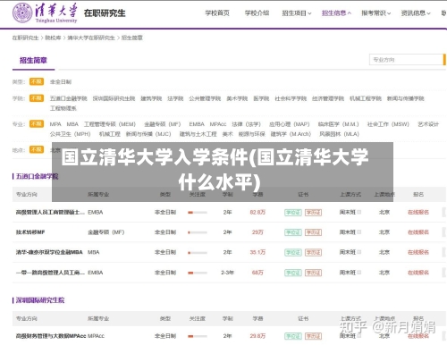
Task: Click the small icon next to 周末班 in the 技术转移MF row
Action: pos(359,231)
